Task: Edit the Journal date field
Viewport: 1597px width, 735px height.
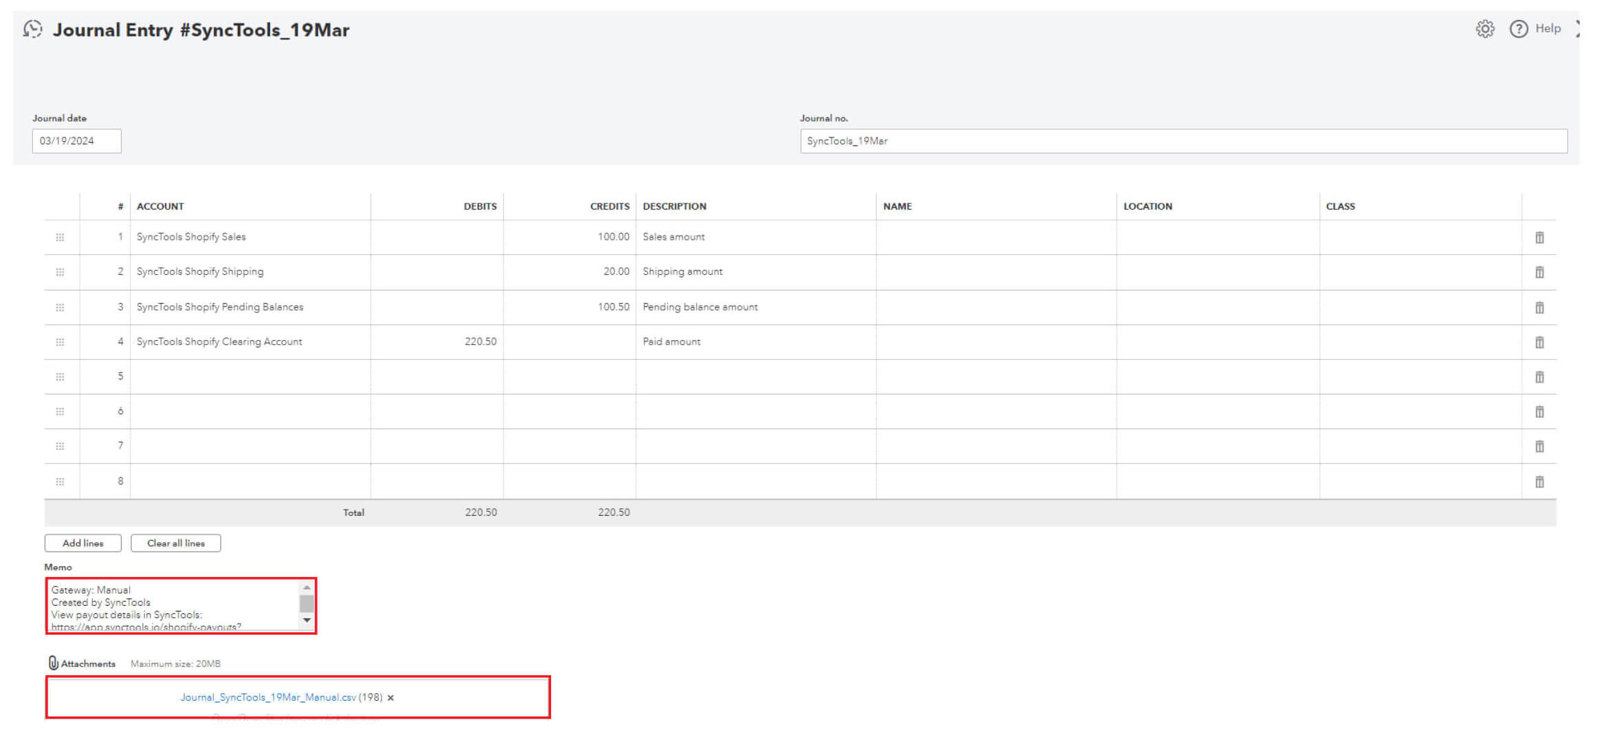Action: (77, 141)
